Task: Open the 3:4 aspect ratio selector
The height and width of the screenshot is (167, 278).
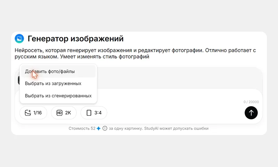Action: point(94,113)
